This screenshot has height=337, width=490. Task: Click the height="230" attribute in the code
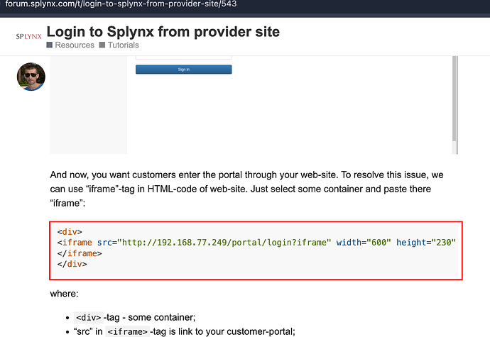pos(426,243)
